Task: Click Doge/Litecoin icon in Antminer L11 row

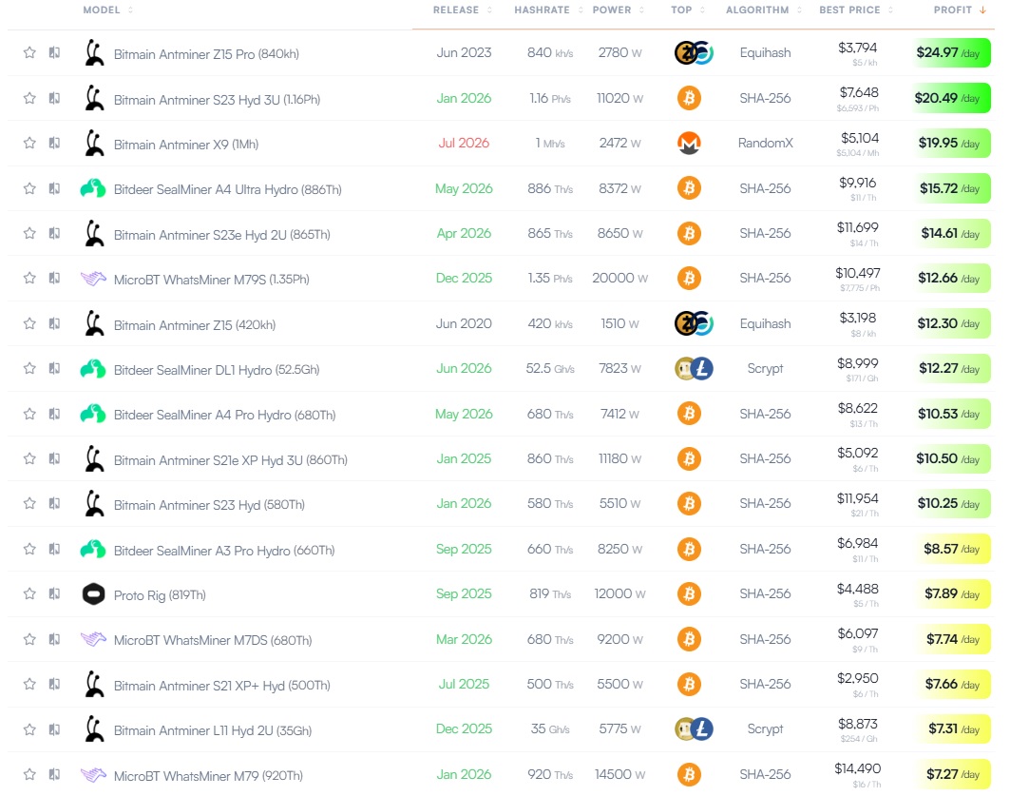Action: (695, 729)
